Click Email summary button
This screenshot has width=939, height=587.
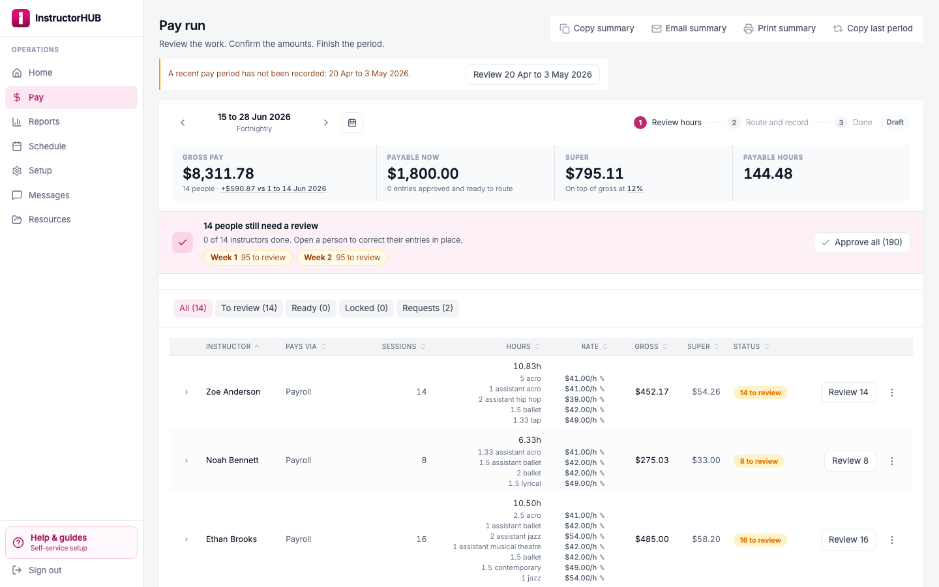coord(689,28)
